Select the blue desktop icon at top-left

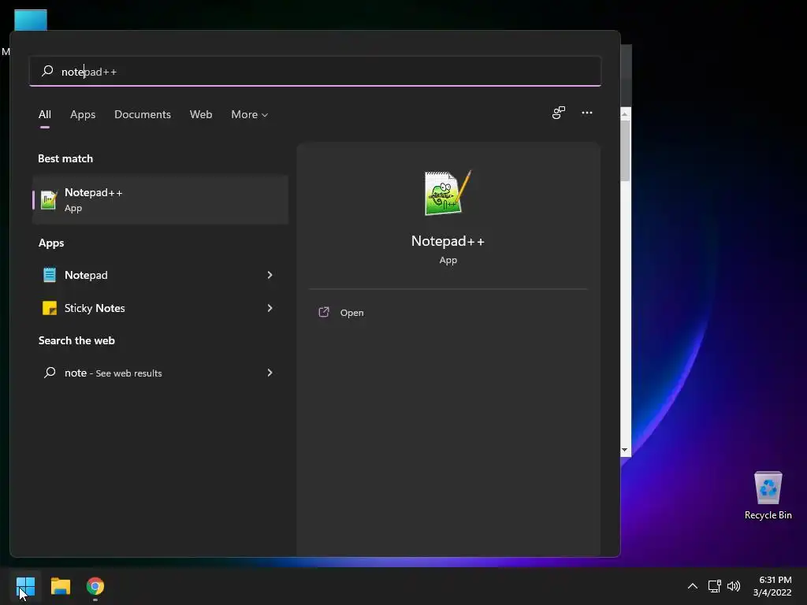[x=31, y=20]
